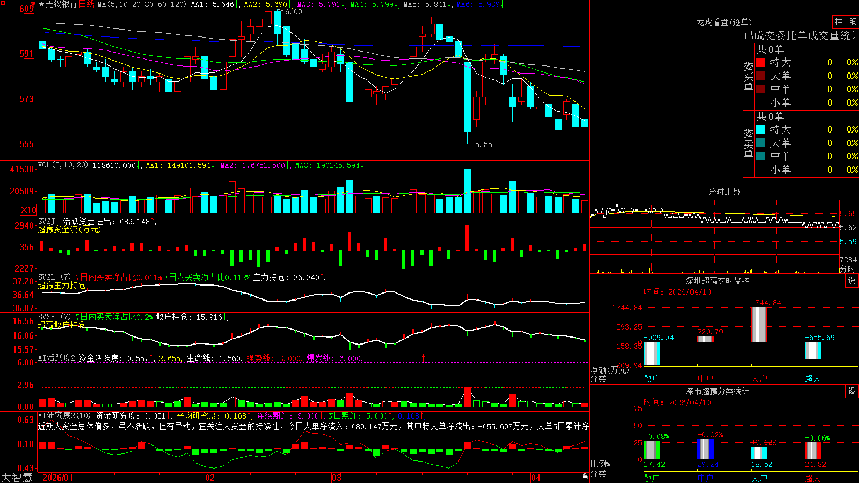
Task: Click the 中户 220.79 net amount bar
Action: (x=705, y=339)
